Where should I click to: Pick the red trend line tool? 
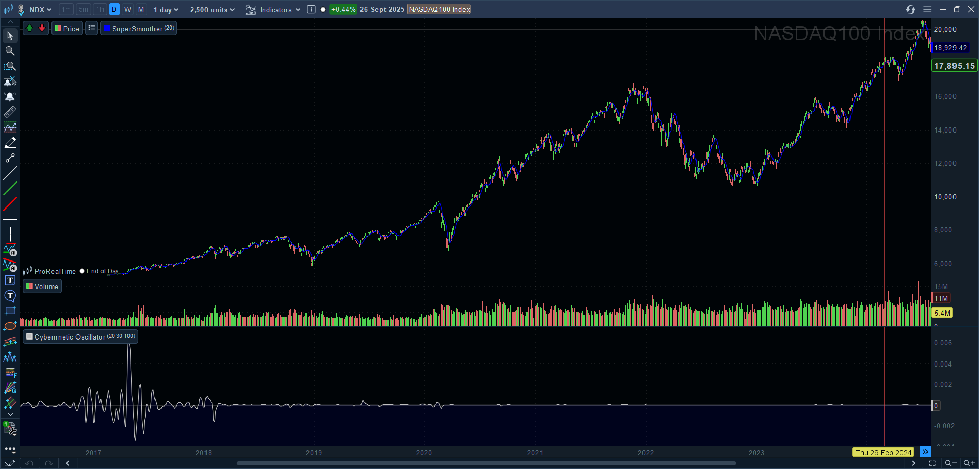coord(10,204)
